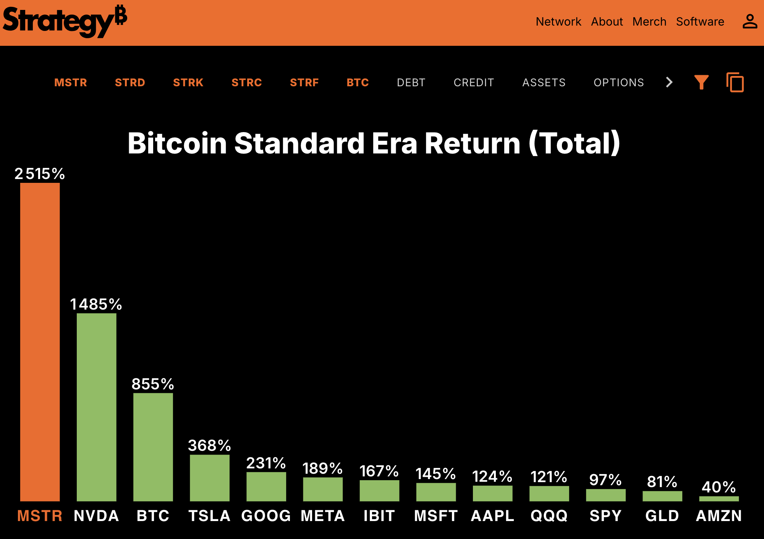Select the BTC tab
This screenshot has width=764, height=539.
tap(358, 82)
